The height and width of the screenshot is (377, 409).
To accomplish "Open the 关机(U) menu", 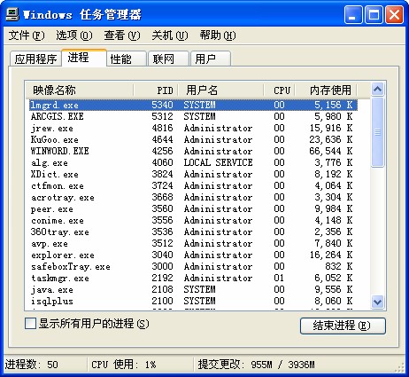I will pyautogui.click(x=170, y=35).
